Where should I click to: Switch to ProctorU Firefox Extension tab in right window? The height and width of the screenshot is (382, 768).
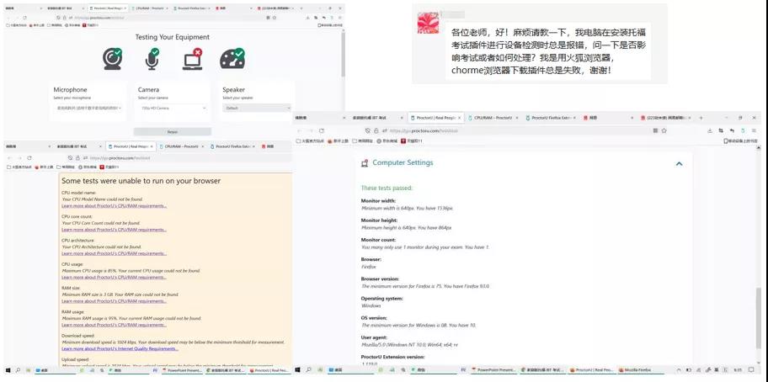coord(552,118)
